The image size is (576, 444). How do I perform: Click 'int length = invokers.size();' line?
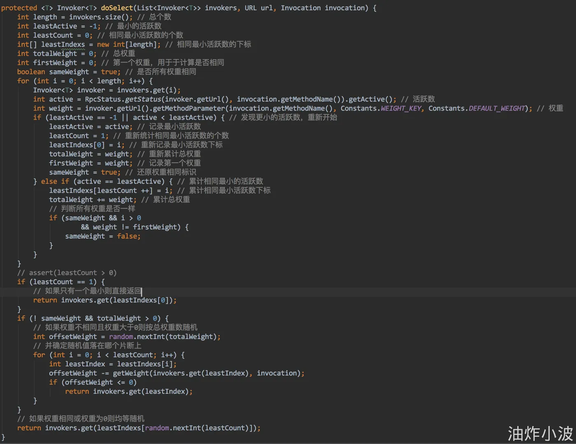[75, 17]
